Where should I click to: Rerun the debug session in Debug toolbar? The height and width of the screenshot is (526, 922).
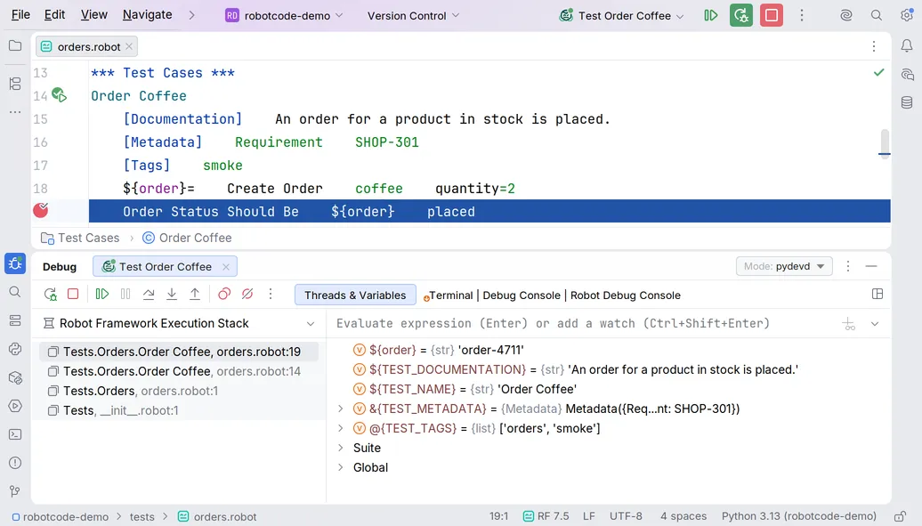click(x=51, y=295)
